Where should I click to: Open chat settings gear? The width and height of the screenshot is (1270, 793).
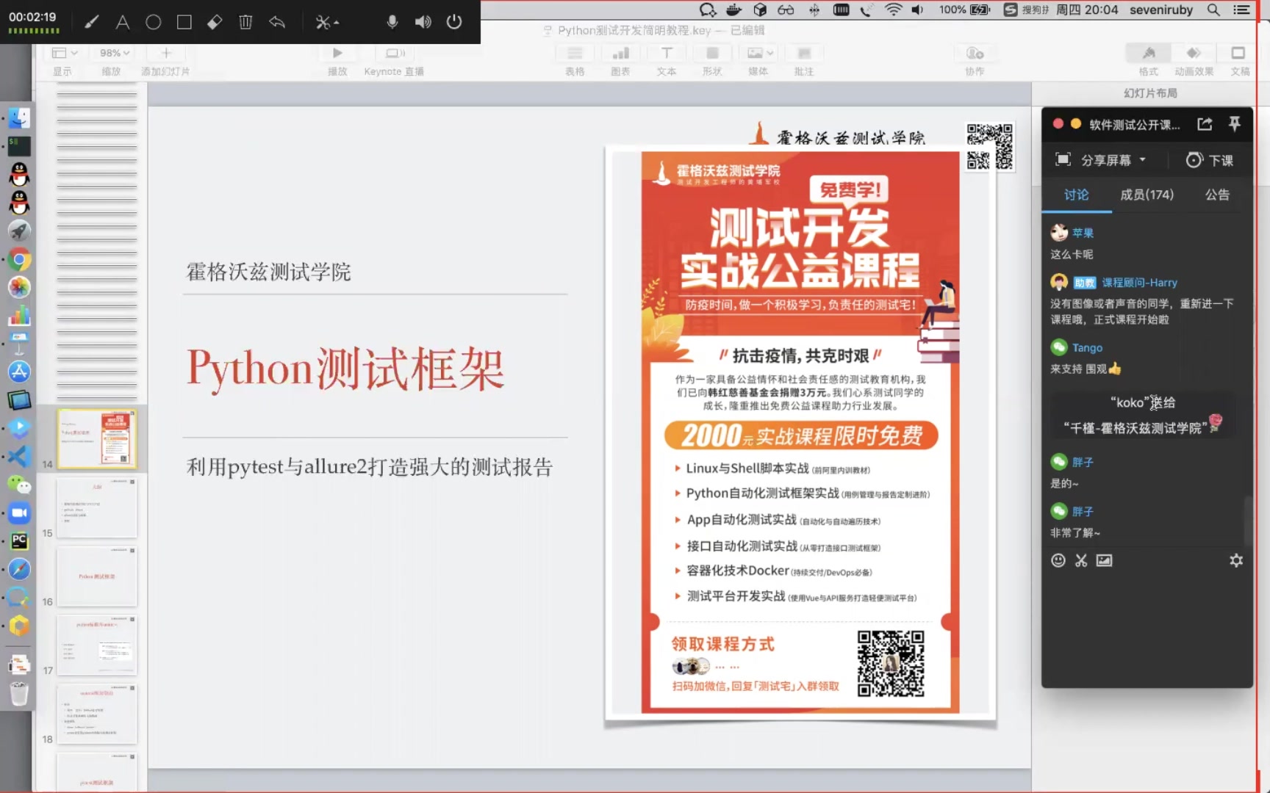[1236, 560]
